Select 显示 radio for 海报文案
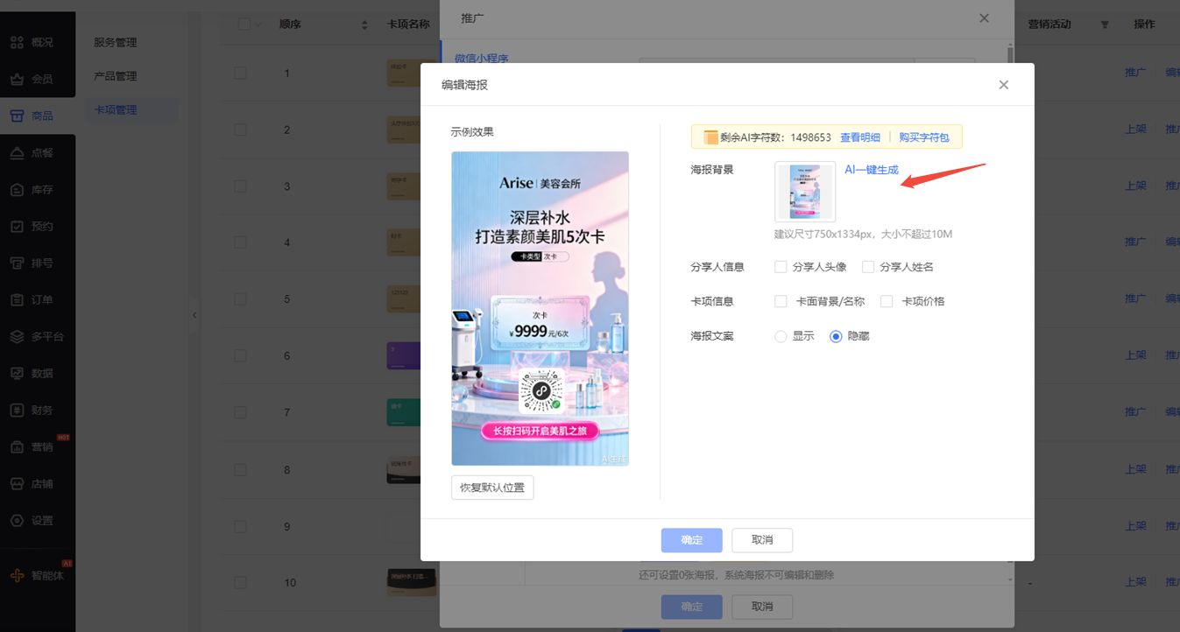 tap(781, 336)
